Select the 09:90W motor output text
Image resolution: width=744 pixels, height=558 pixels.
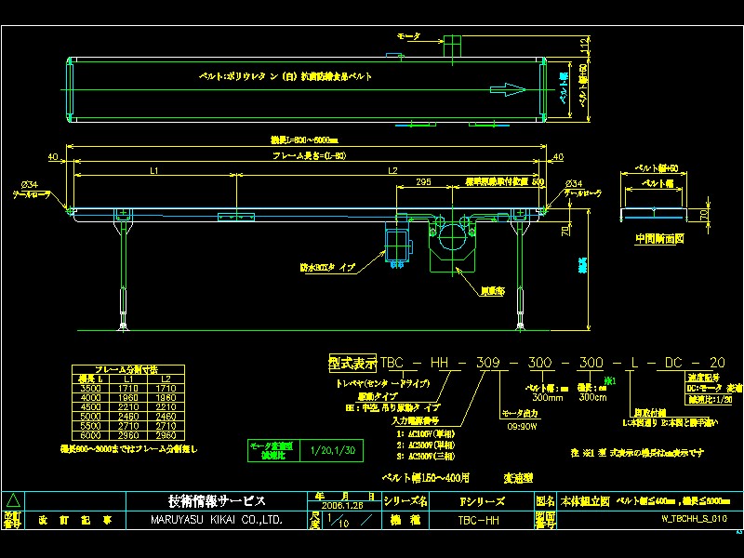[522, 427]
